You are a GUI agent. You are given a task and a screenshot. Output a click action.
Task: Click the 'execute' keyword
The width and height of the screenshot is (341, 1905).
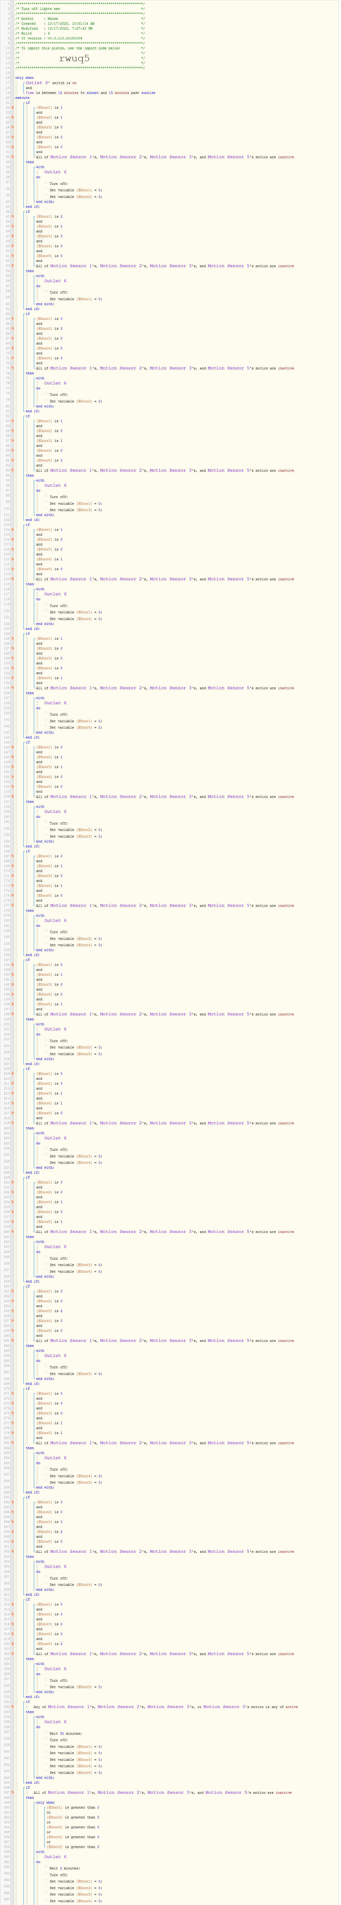coord(23,98)
